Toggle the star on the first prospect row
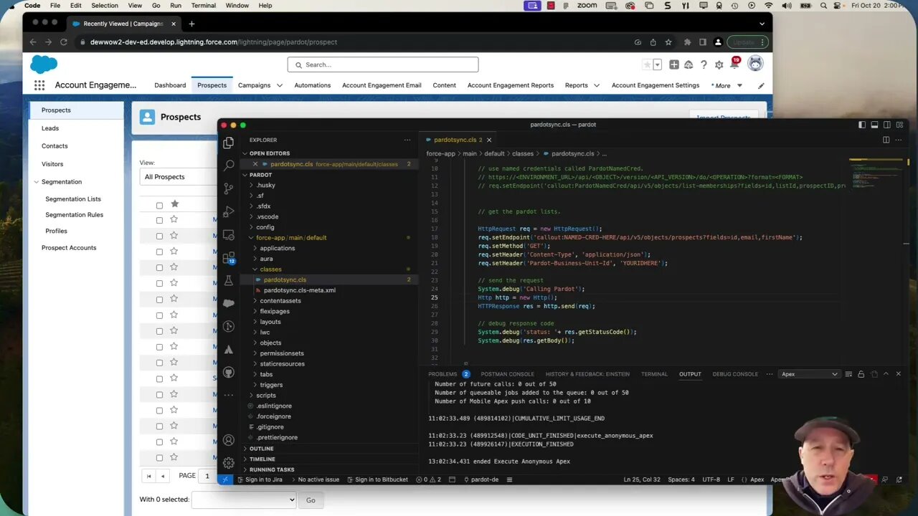The width and height of the screenshot is (918, 516). (x=174, y=219)
